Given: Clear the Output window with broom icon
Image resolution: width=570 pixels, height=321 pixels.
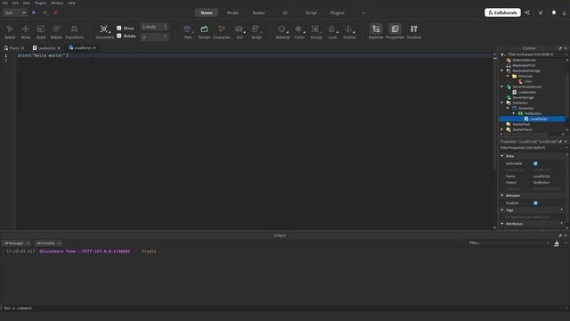Looking at the screenshot, I should point(557,243).
